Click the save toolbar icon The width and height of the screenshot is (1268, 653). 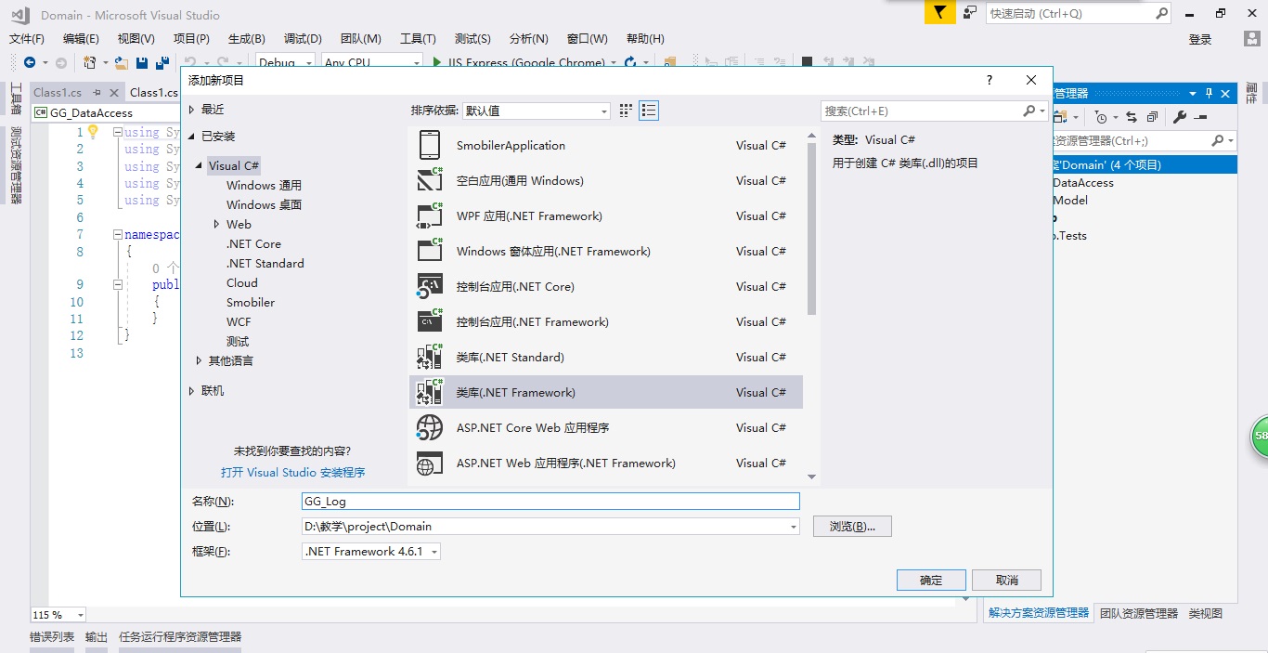pos(142,62)
